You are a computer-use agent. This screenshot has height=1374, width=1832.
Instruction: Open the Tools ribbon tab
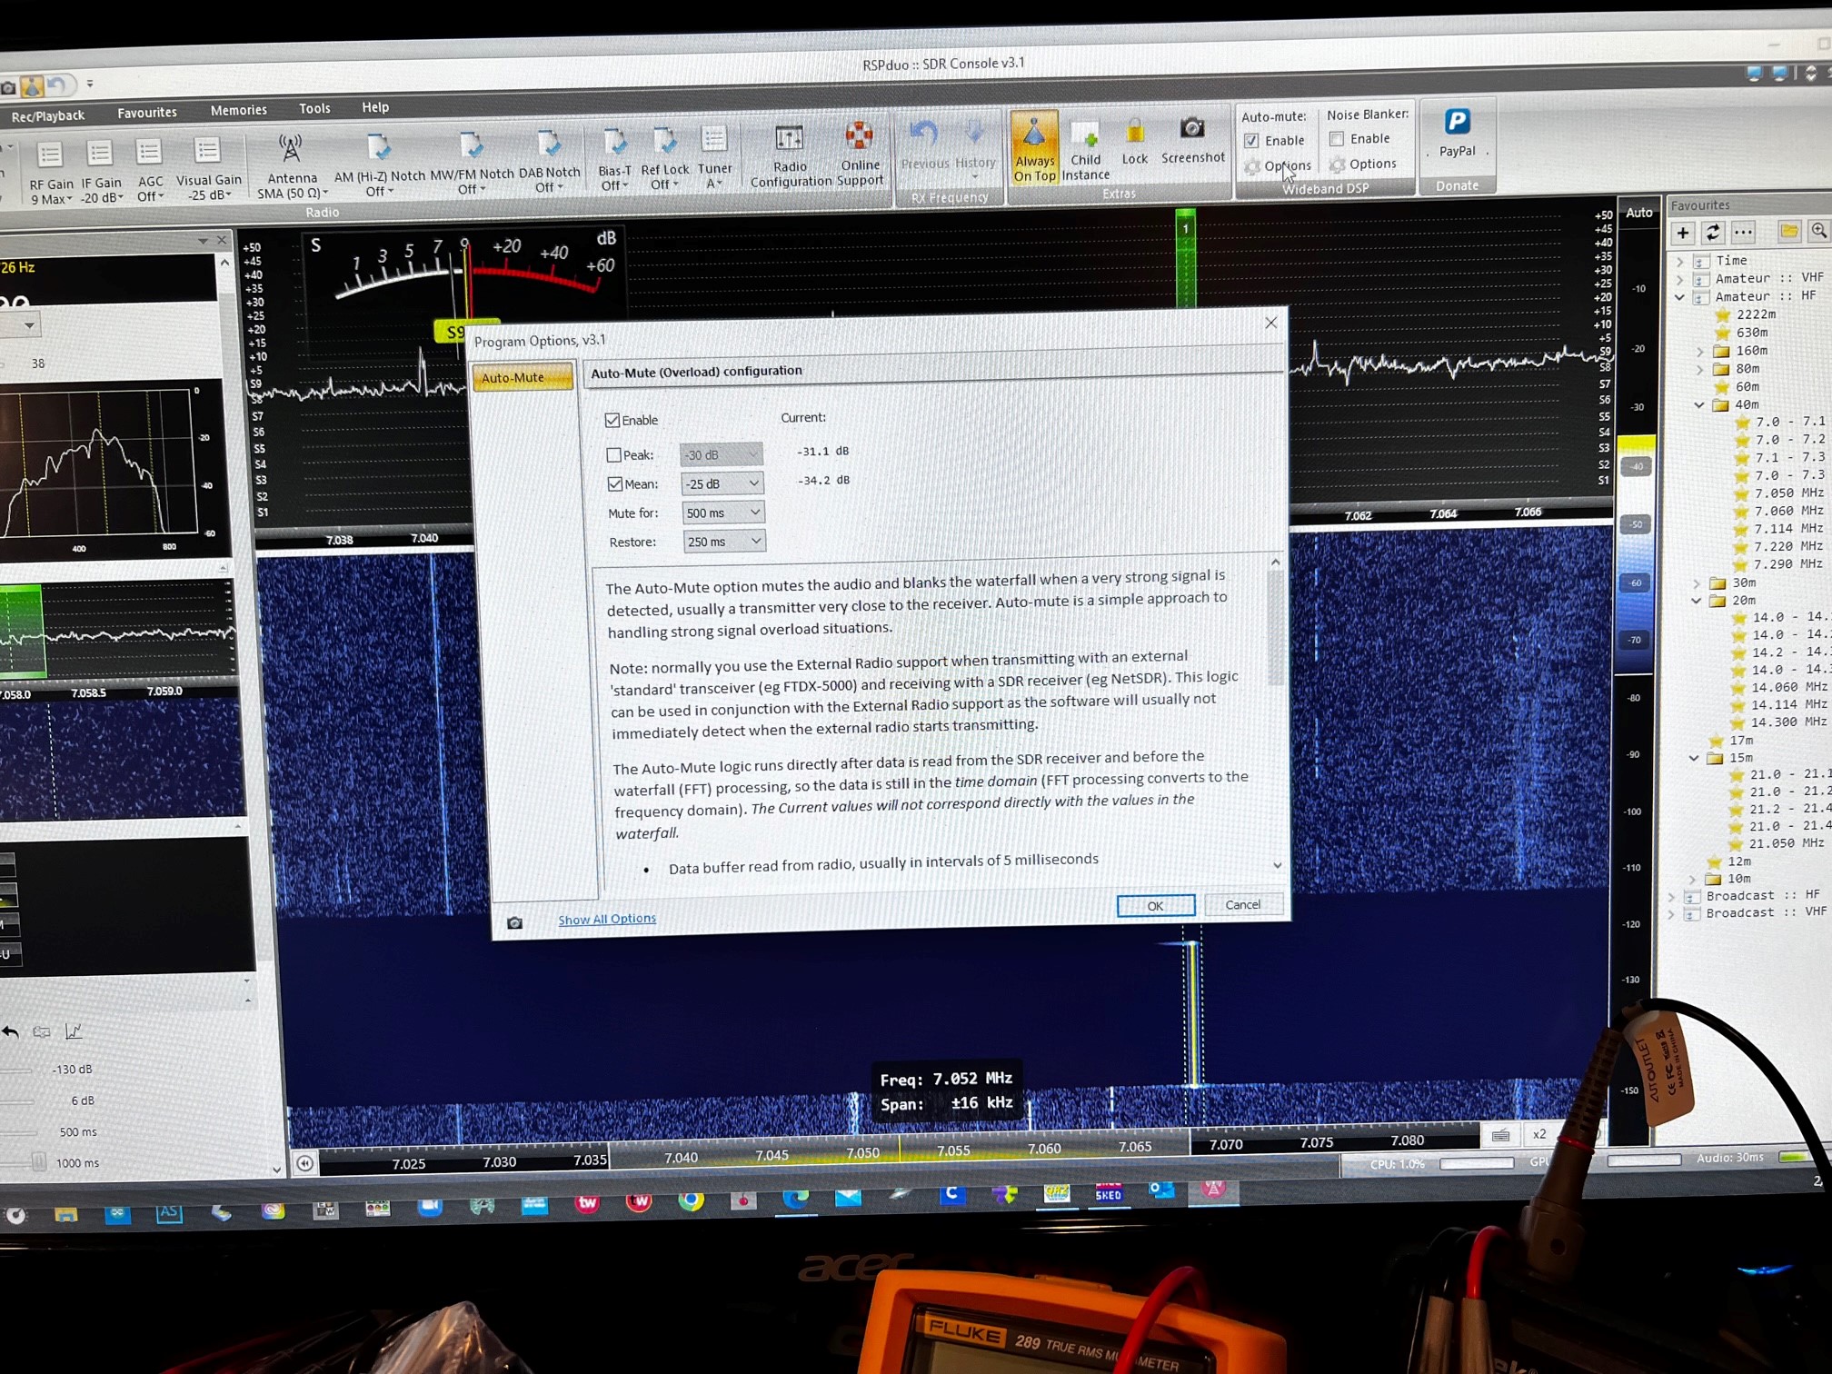(314, 108)
